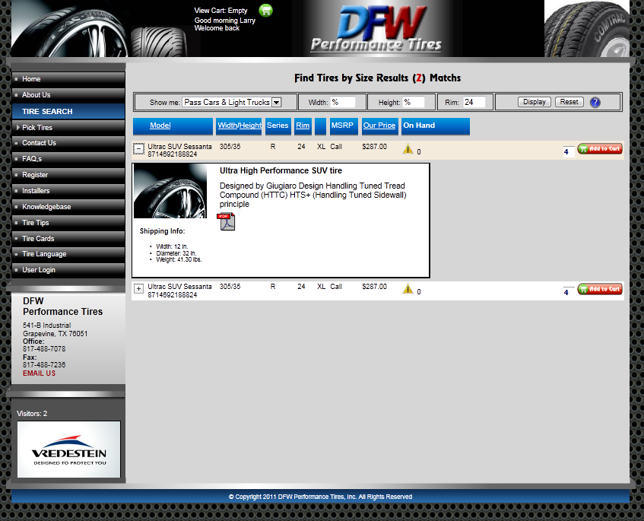This screenshot has width=644, height=521.
Task: Collapse the first tire's details row
Action: pos(138,149)
